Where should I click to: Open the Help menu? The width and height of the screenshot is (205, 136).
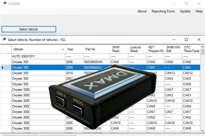click(x=199, y=11)
